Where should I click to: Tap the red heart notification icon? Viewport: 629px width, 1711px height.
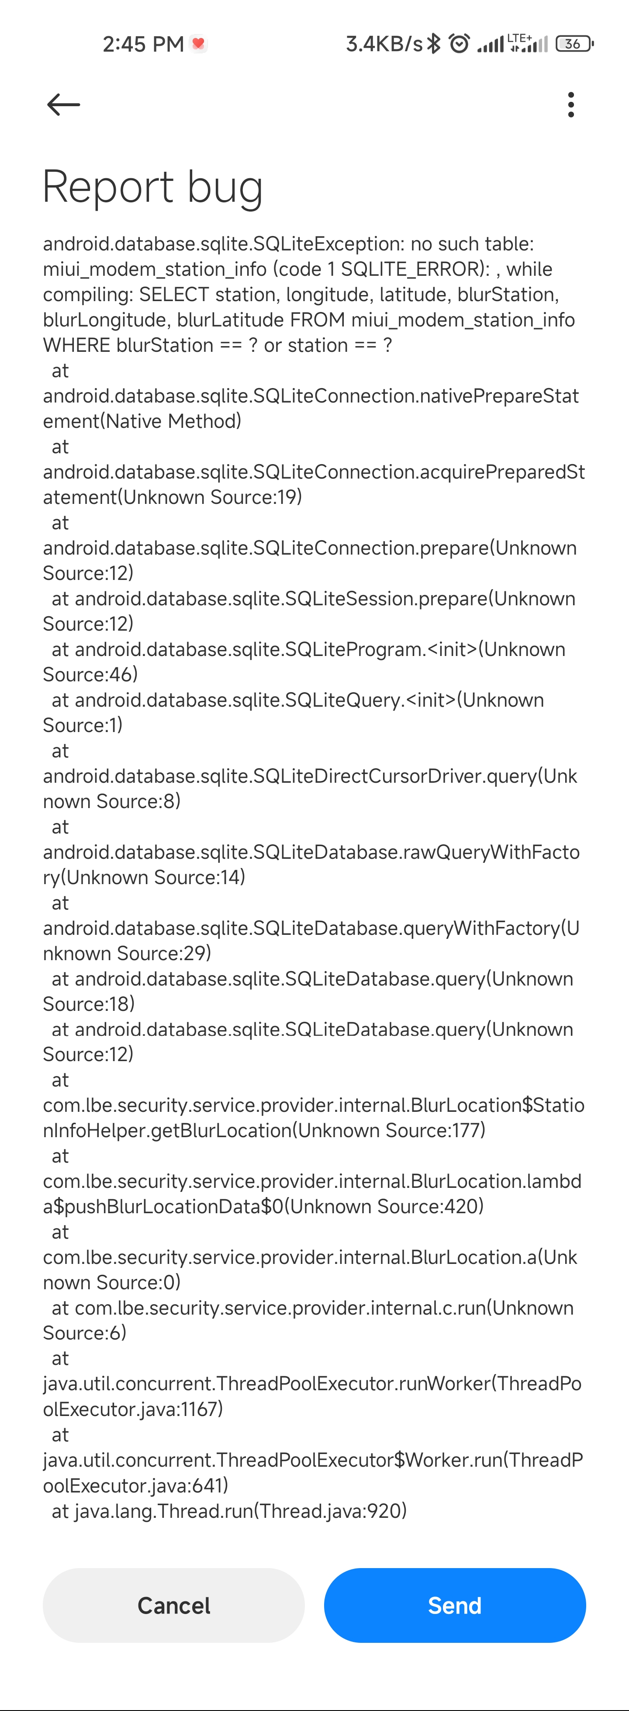click(x=198, y=44)
